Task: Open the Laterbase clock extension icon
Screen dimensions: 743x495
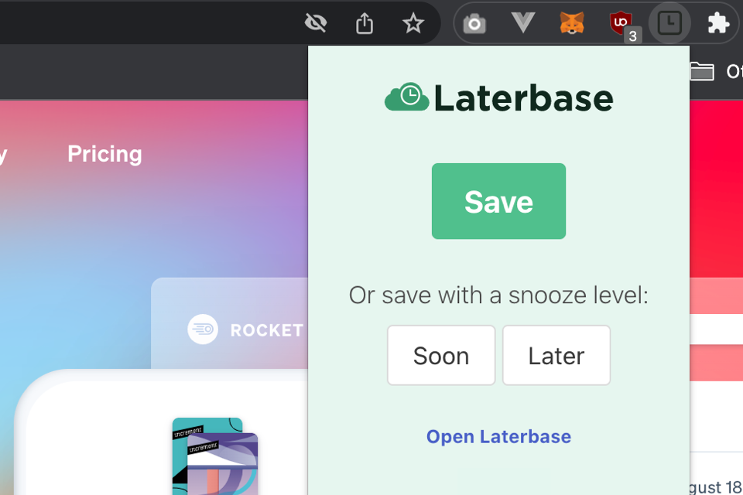Action: [x=669, y=23]
